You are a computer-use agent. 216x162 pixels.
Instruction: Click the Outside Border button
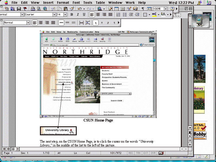145,15
